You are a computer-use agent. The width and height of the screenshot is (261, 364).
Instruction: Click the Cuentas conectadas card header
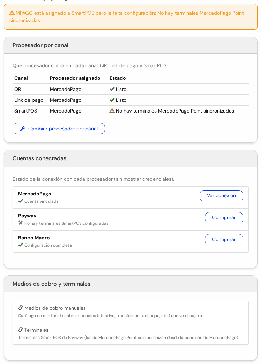click(x=130, y=158)
